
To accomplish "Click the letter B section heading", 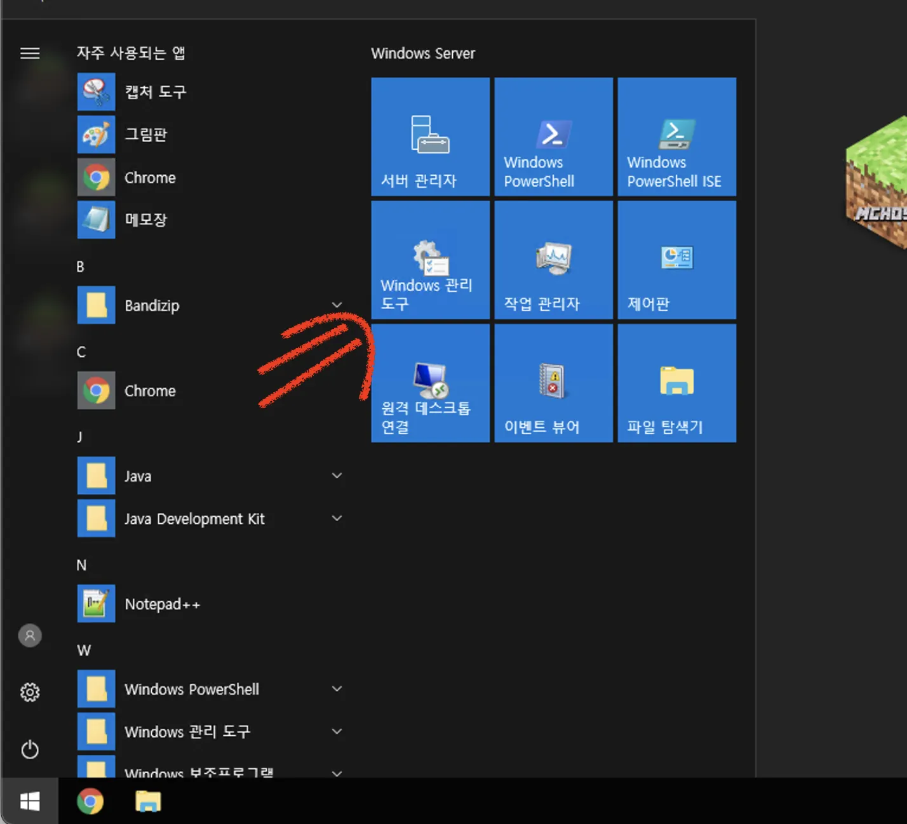I will [81, 267].
